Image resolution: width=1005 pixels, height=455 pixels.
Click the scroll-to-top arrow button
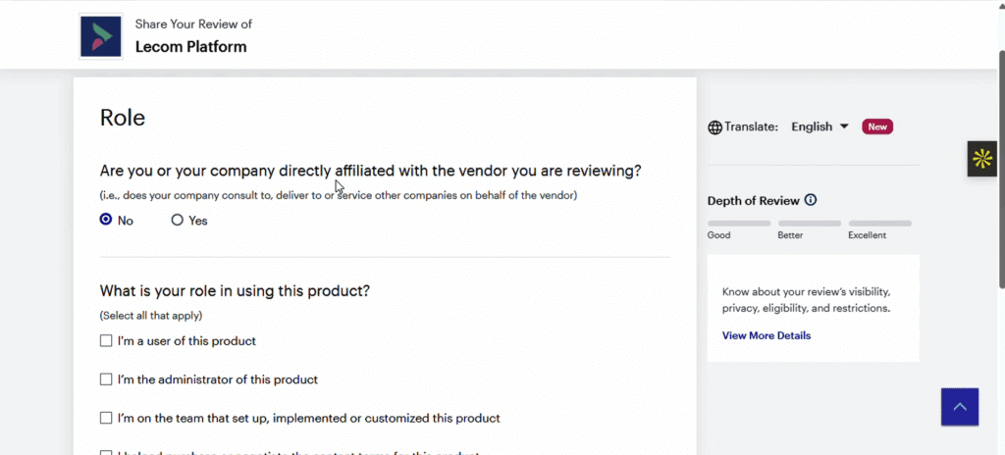pyautogui.click(x=959, y=407)
